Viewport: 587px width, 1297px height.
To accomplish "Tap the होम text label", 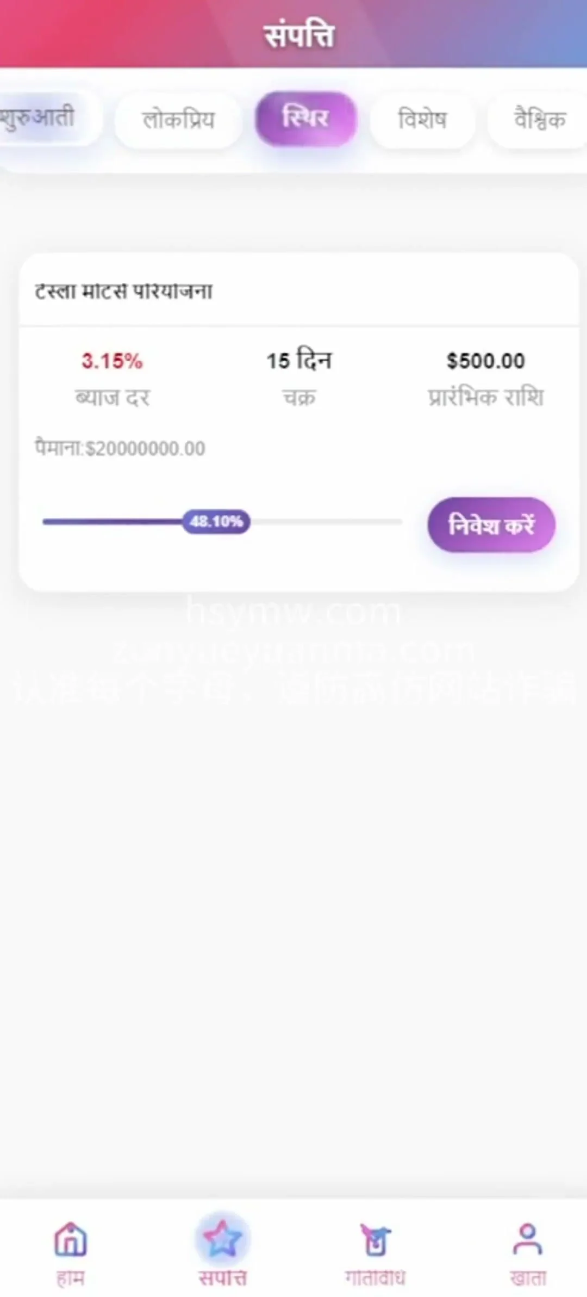I will [x=71, y=1278].
